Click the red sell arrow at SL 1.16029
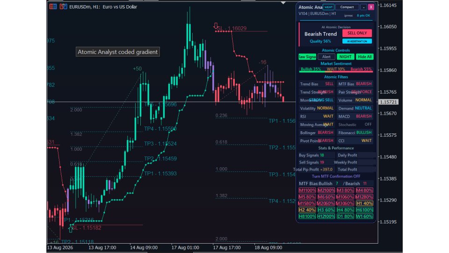This screenshot has width=449, height=253. [216, 26]
